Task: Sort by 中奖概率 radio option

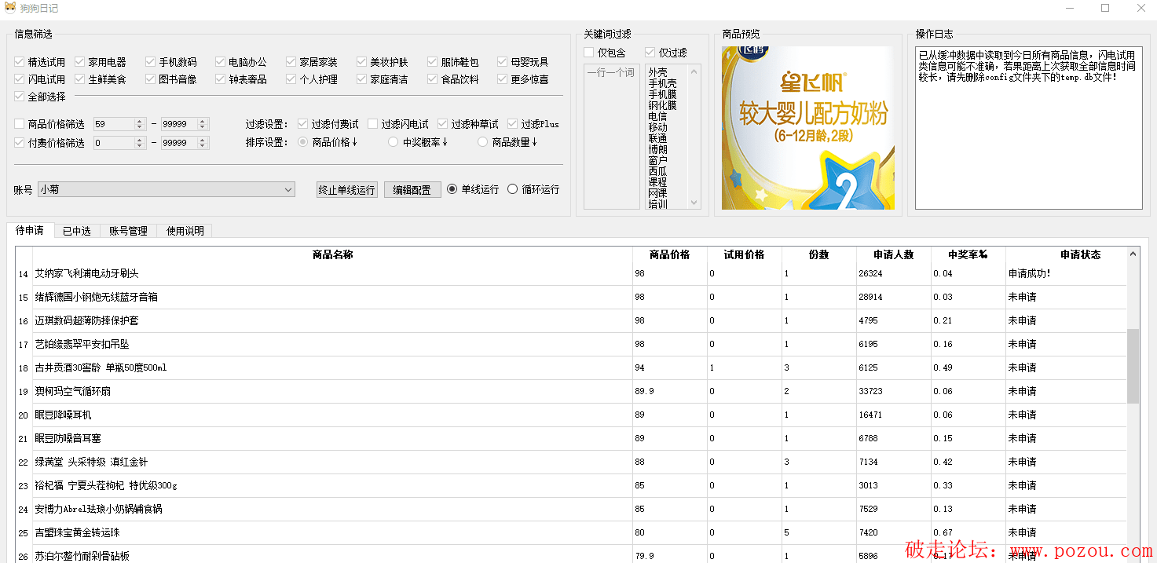Action: tap(394, 142)
